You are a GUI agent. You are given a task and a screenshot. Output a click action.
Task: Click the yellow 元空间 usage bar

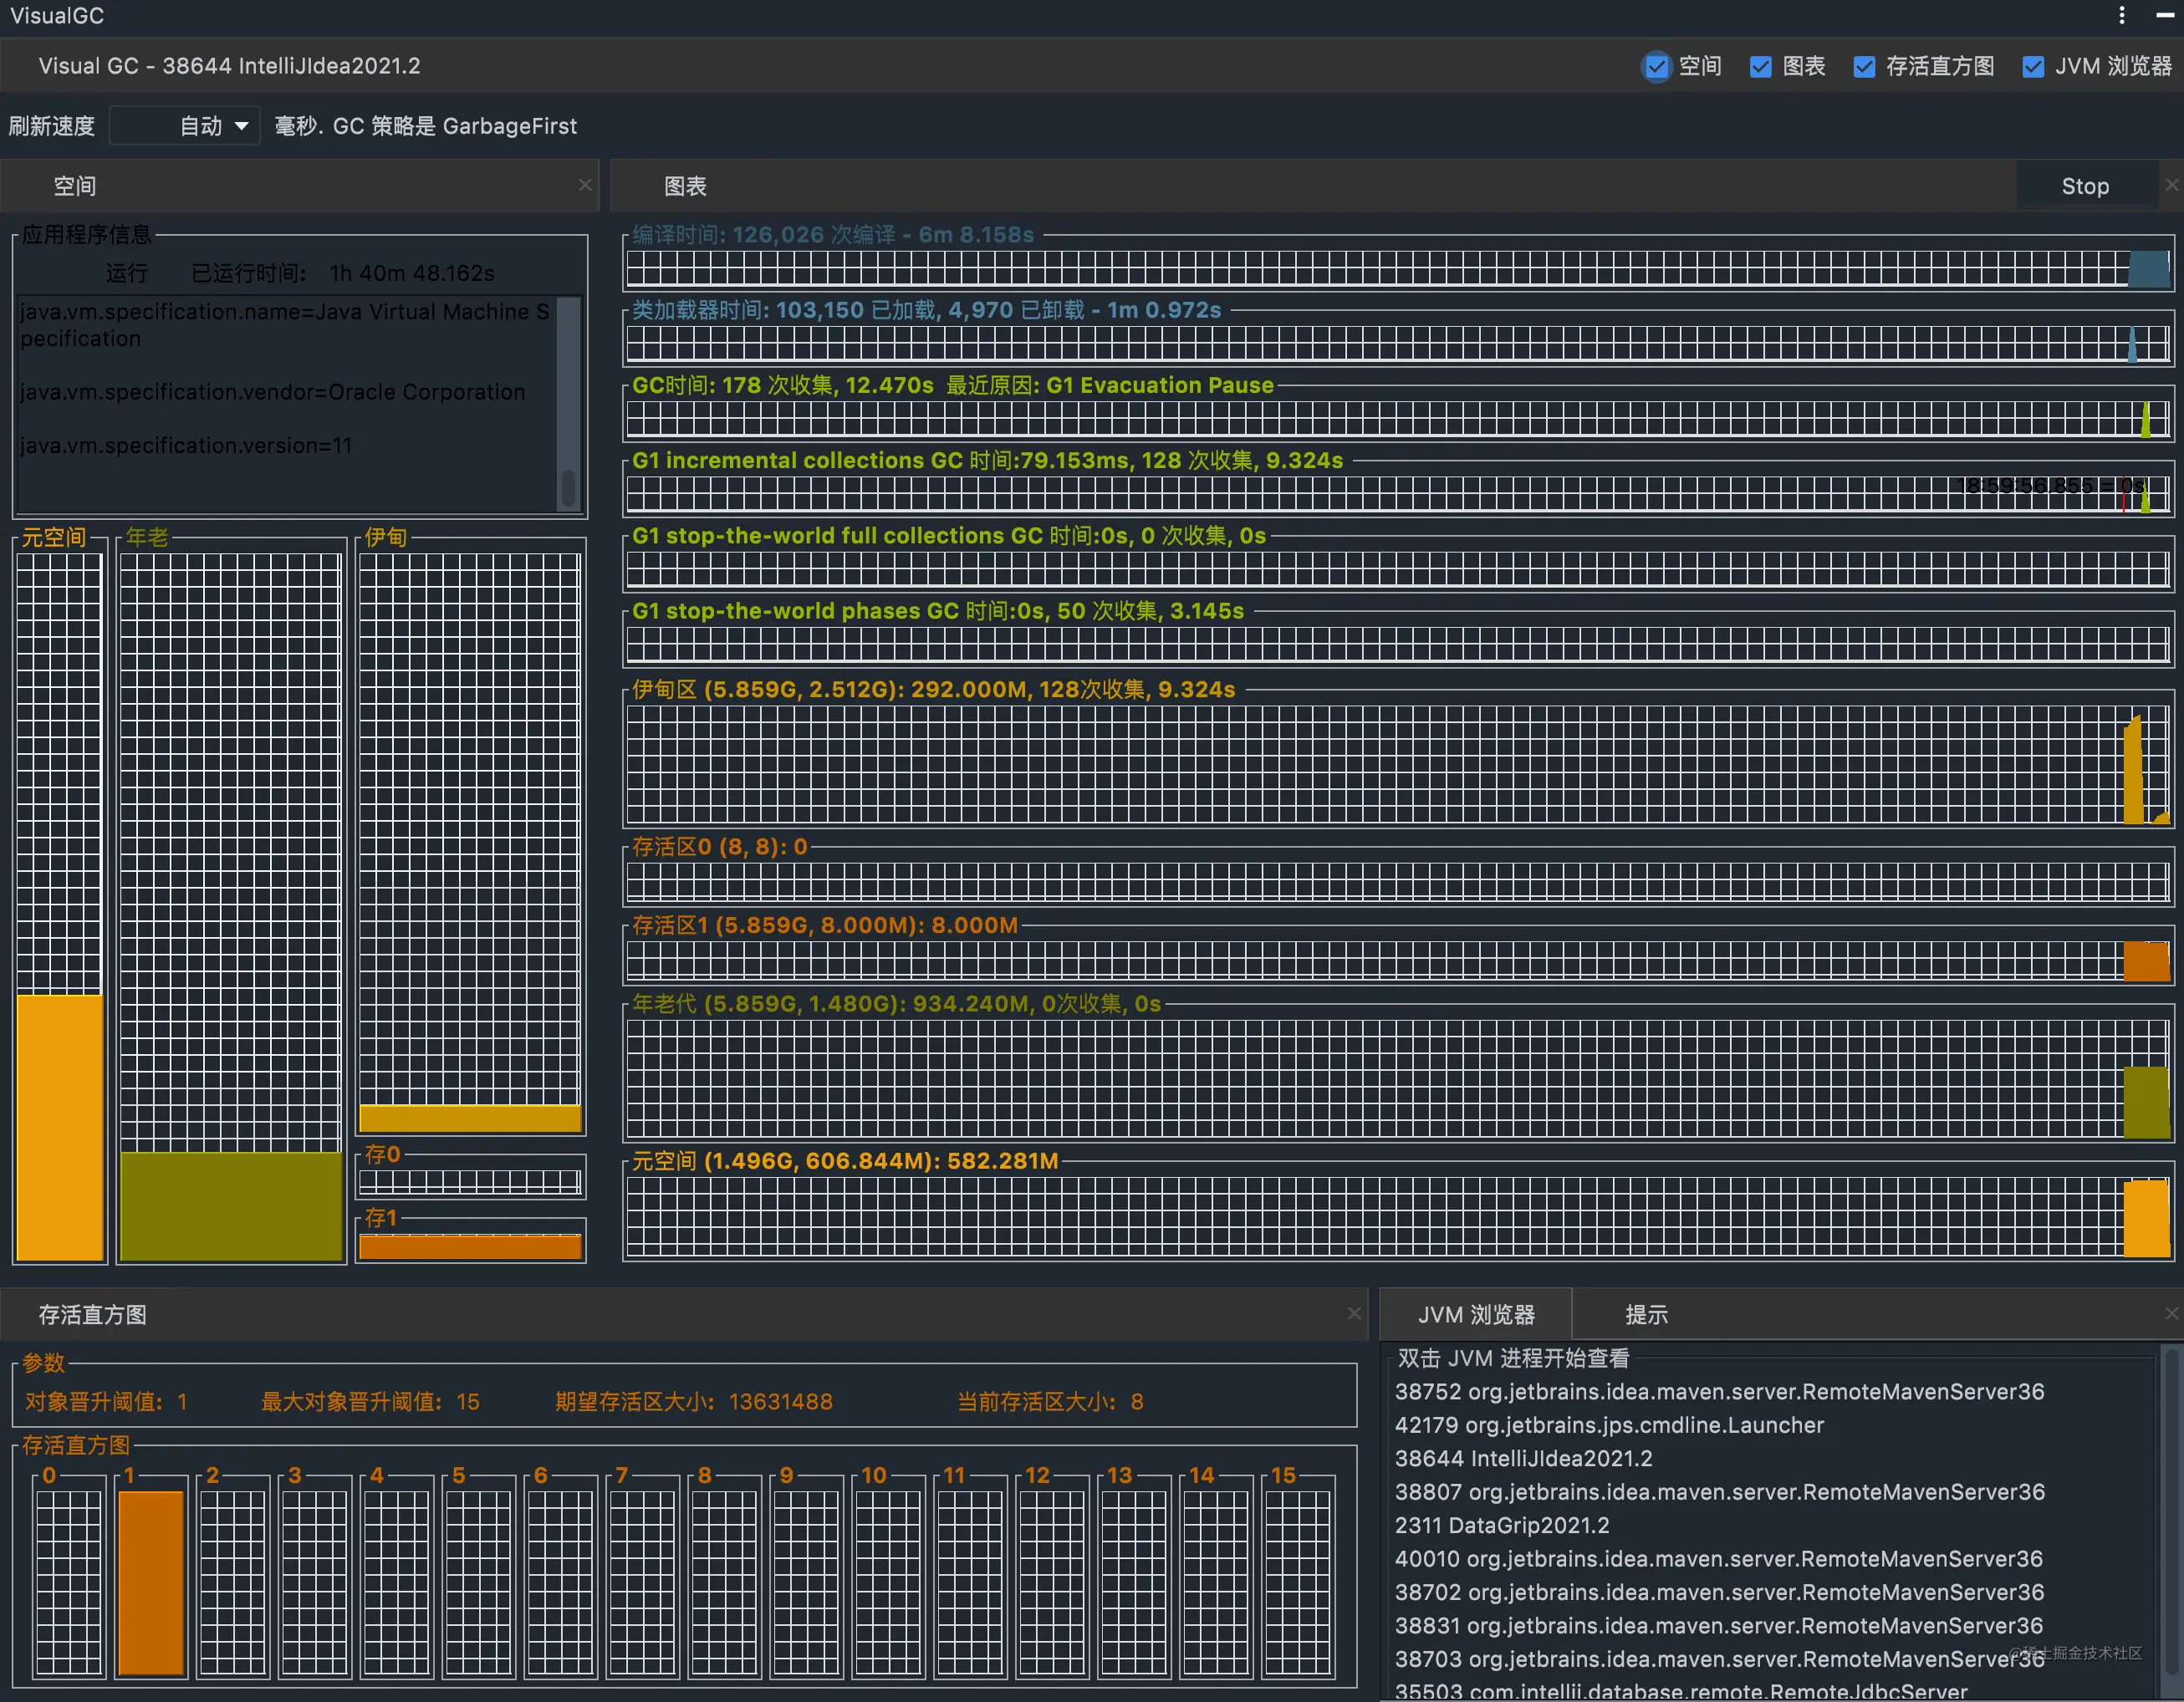[x=60, y=1126]
